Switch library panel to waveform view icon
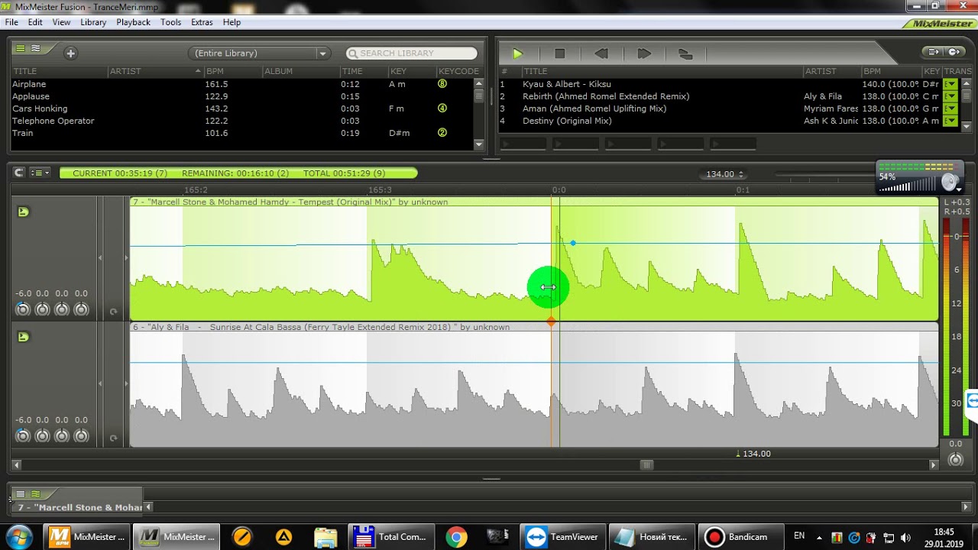This screenshot has width=978, height=550. (35, 48)
